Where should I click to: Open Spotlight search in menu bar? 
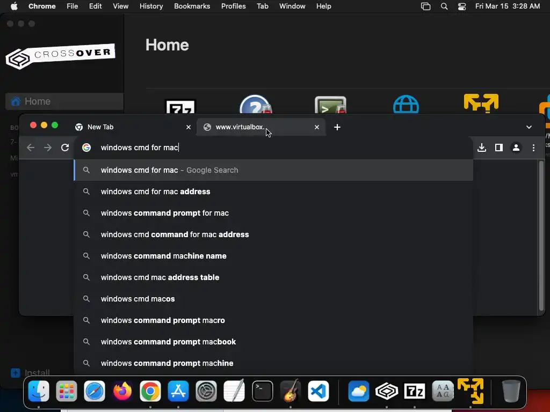pyautogui.click(x=444, y=6)
